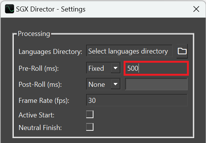The image size is (206, 143).
Task: Click the Frame Rate (fps) label
Action: tap(44, 101)
